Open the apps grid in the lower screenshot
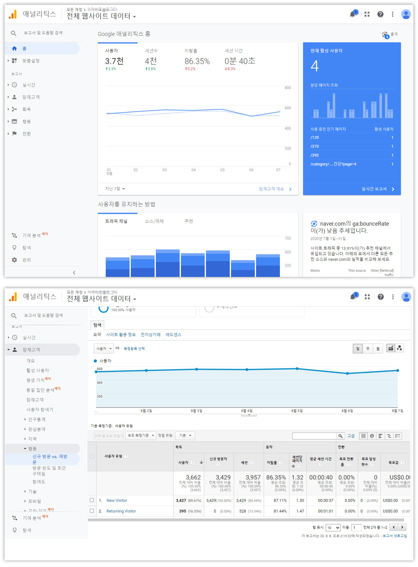The width and height of the screenshot is (418, 567). click(367, 297)
